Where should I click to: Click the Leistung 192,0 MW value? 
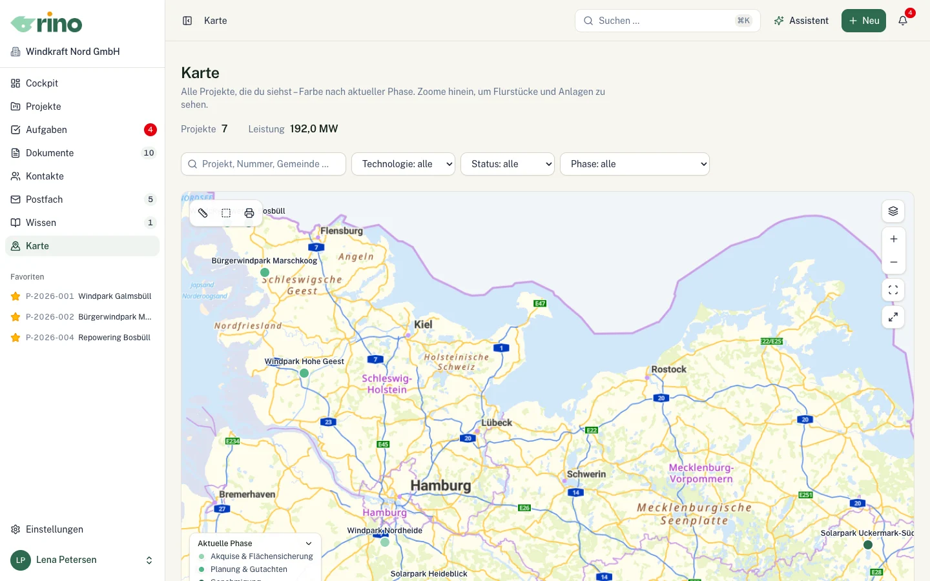314,128
